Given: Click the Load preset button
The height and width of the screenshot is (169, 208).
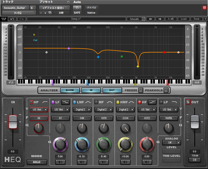Looking at the screenshot, I should pyautogui.click(x=184, y=19).
